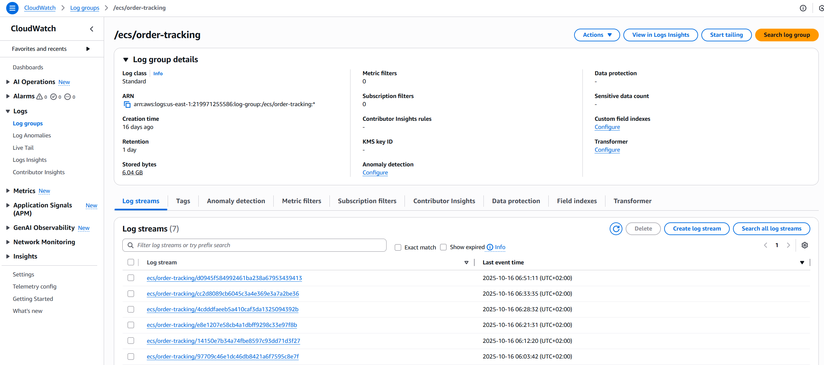
Task: Open the log streams table preferences gear
Action: (805, 245)
